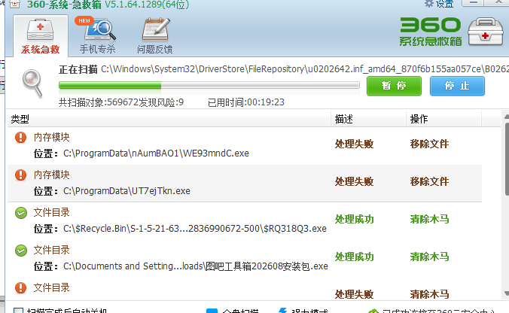Click the 发现风险:9 text

tap(161, 102)
